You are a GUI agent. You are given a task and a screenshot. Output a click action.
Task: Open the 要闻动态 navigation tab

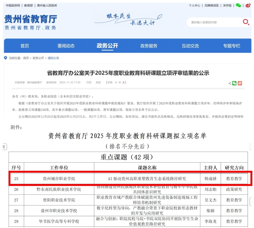point(66,46)
